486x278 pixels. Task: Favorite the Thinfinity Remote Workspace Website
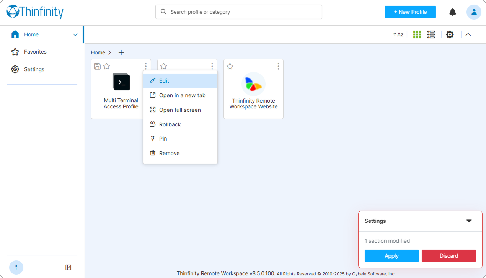tap(230, 66)
